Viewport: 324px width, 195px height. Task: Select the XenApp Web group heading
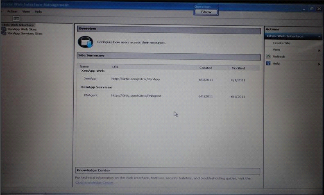coord(93,70)
